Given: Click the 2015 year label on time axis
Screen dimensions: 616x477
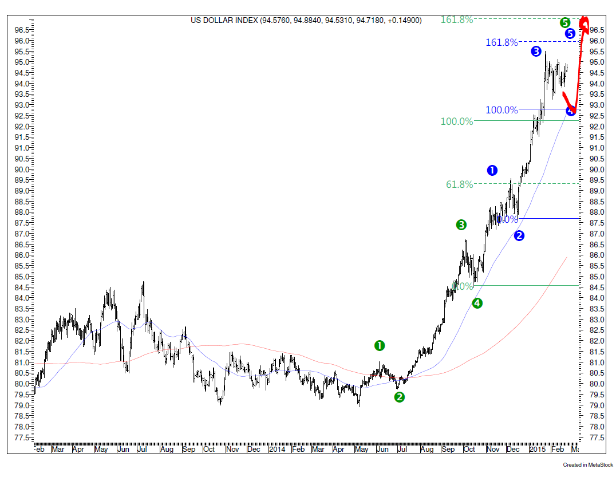Looking at the screenshot, I should [538, 449].
